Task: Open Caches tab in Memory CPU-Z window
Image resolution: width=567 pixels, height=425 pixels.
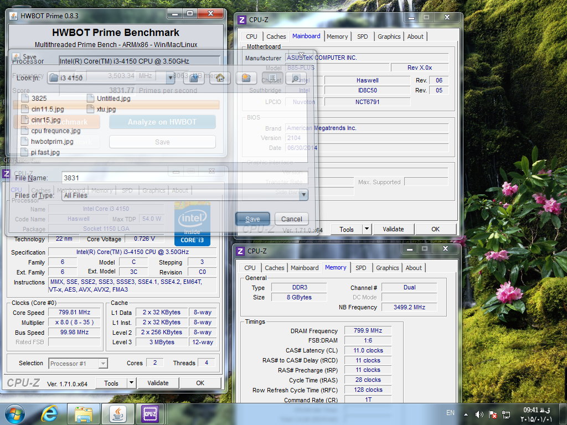Action: (x=275, y=268)
